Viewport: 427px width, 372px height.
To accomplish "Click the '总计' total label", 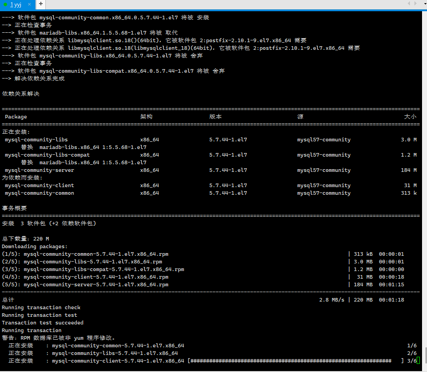I will (x=8, y=300).
